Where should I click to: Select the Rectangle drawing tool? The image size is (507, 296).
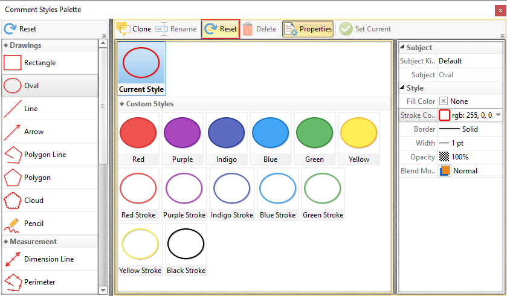(39, 63)
